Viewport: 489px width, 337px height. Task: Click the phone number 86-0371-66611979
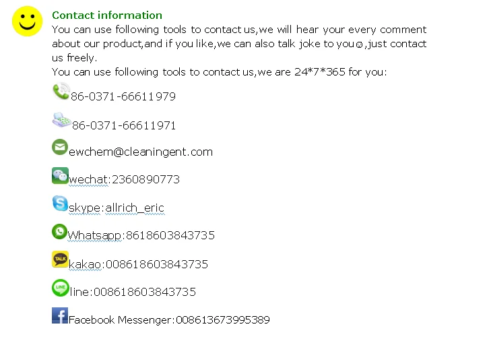[123, 97]
